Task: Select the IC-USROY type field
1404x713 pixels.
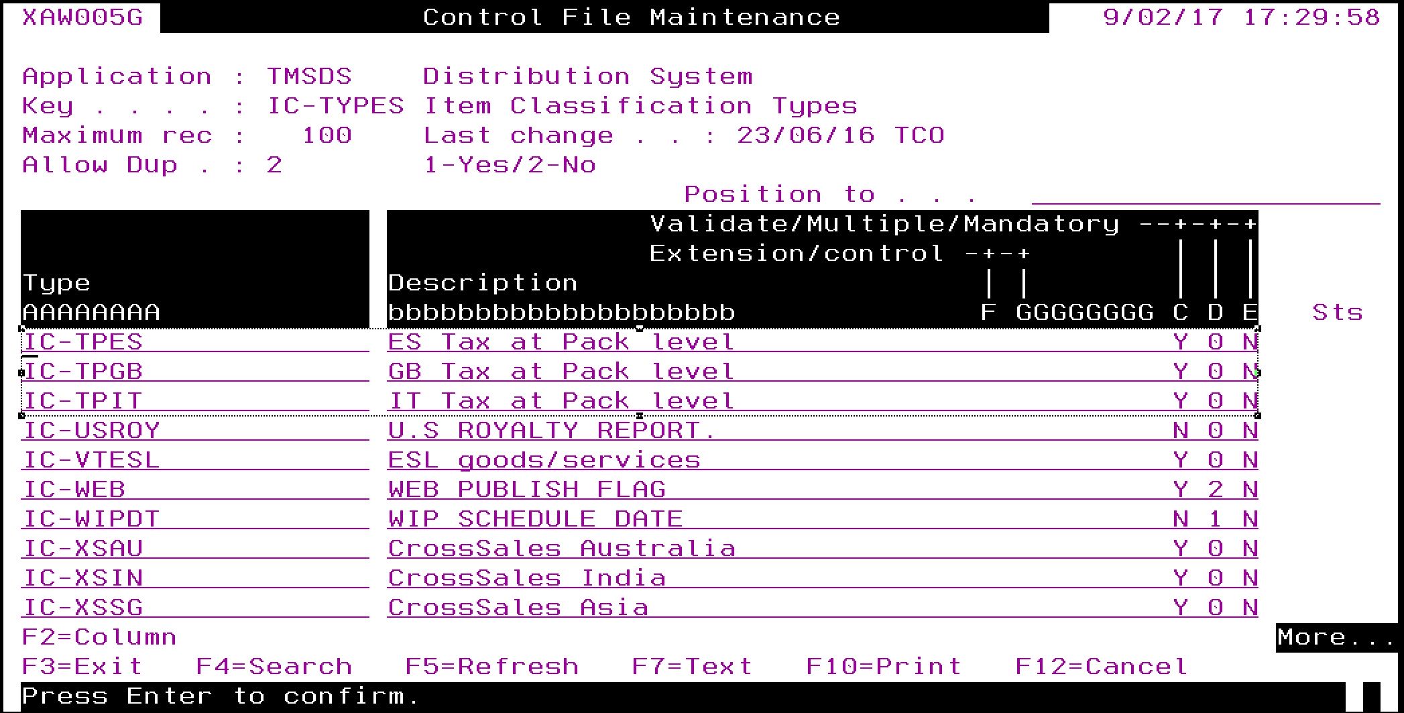Action: (195, 430)
